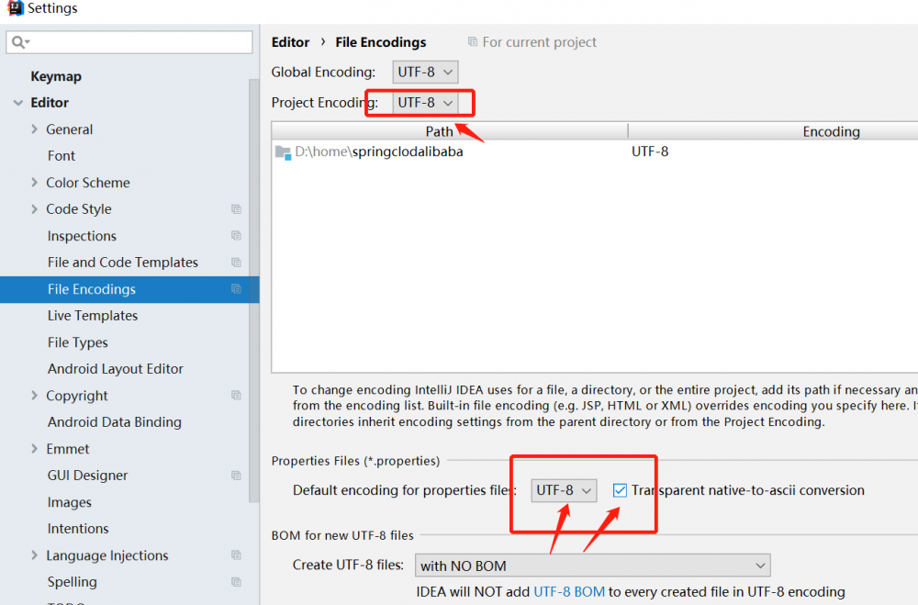The height and width of the screenshot is (605, 918).
Task: Open File and Code Templates page
Action: coord(123,263)
